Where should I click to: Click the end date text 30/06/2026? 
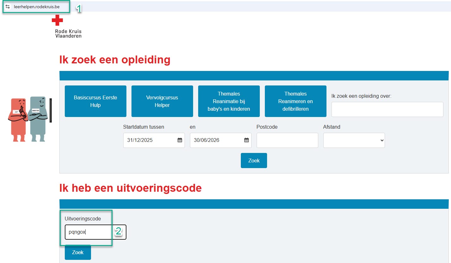click(207, 140)
